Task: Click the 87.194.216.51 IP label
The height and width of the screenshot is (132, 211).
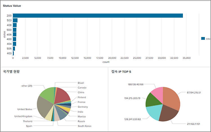Action: click(x=194, y=92)
